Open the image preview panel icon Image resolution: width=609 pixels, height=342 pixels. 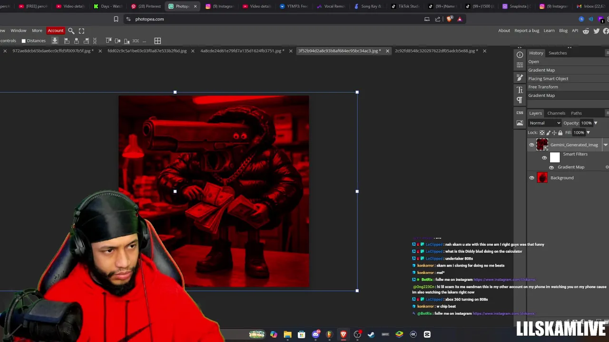520,123
